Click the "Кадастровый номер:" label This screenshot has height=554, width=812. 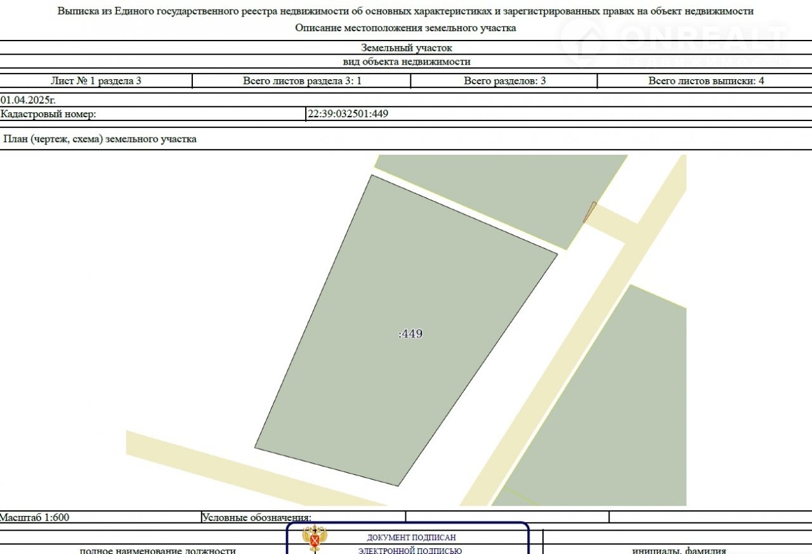(x=48, y=114)
